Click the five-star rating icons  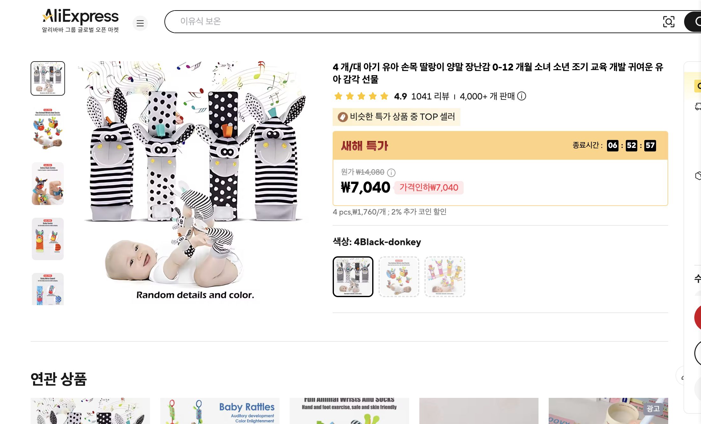click(361, 96)
